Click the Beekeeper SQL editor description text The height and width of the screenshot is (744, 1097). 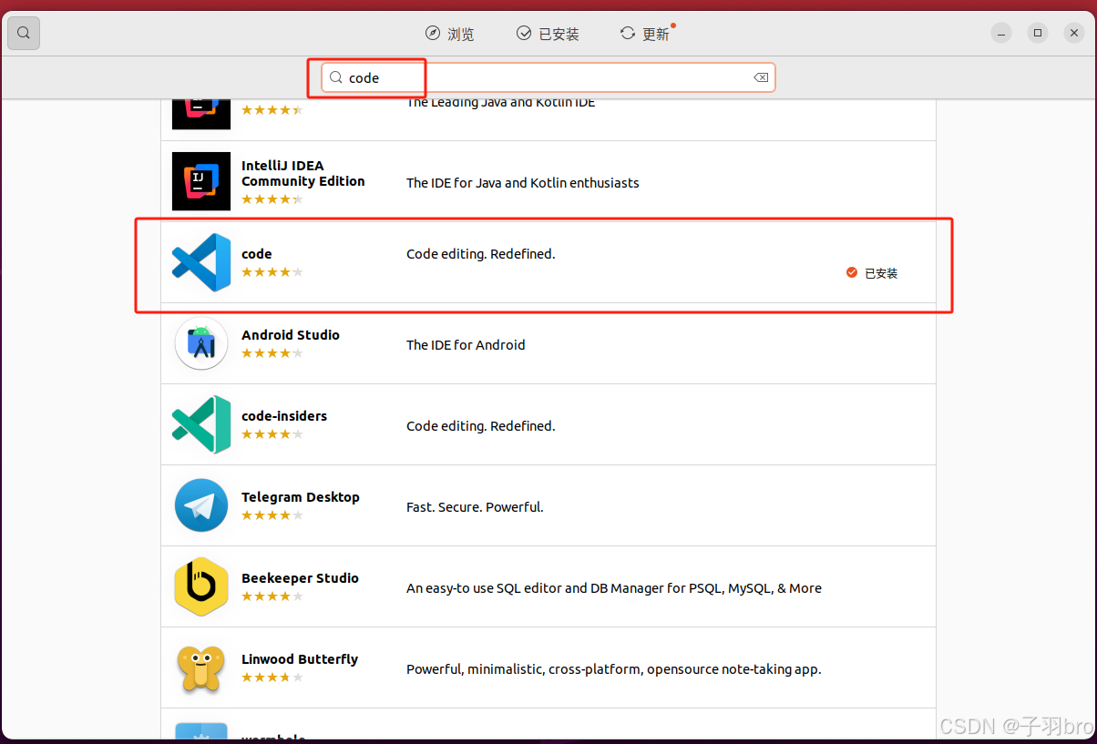coord(614,588)
